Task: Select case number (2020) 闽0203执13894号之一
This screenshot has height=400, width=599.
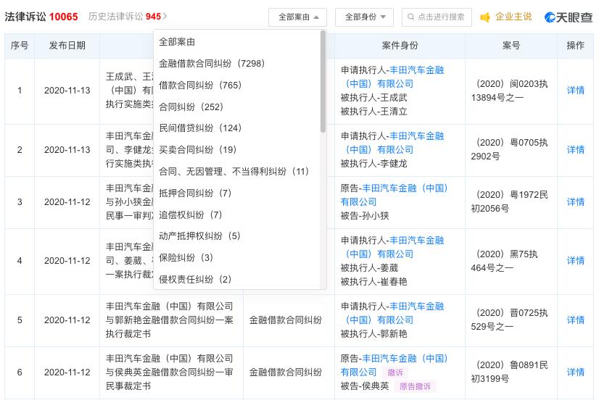Action: coord(510,91)
